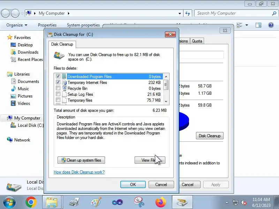This screenshot has width=279, height=209.
Task: Tick the Temporary files checkbox
Action: (58, 100)
